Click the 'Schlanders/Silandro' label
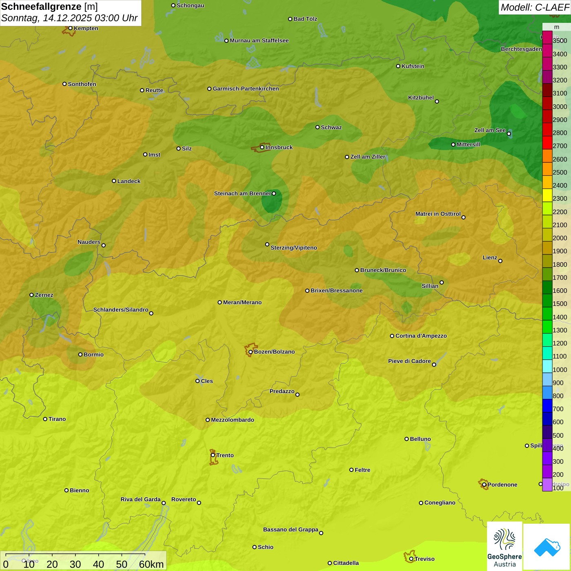Screen dimensions: 571x571 click(x=121, y=310)
